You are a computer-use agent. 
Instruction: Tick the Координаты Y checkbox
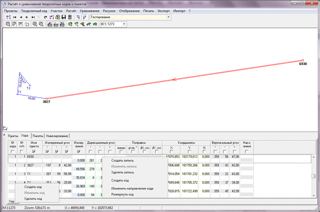click(189, 152)
